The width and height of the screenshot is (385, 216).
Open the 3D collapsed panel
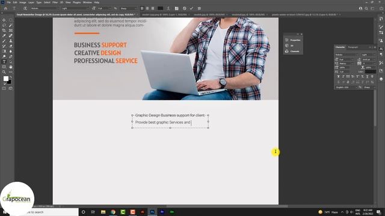point(290,46)
